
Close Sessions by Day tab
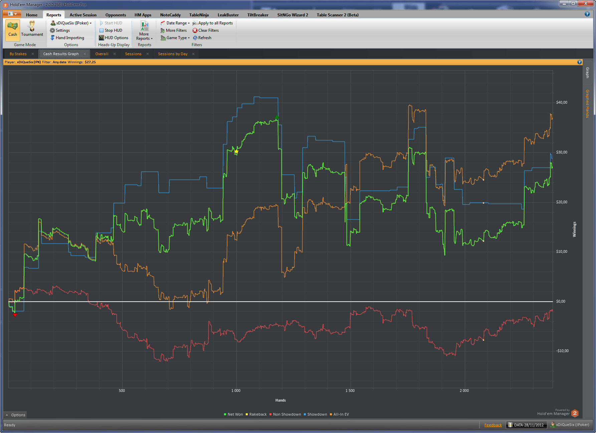[193, 54]
